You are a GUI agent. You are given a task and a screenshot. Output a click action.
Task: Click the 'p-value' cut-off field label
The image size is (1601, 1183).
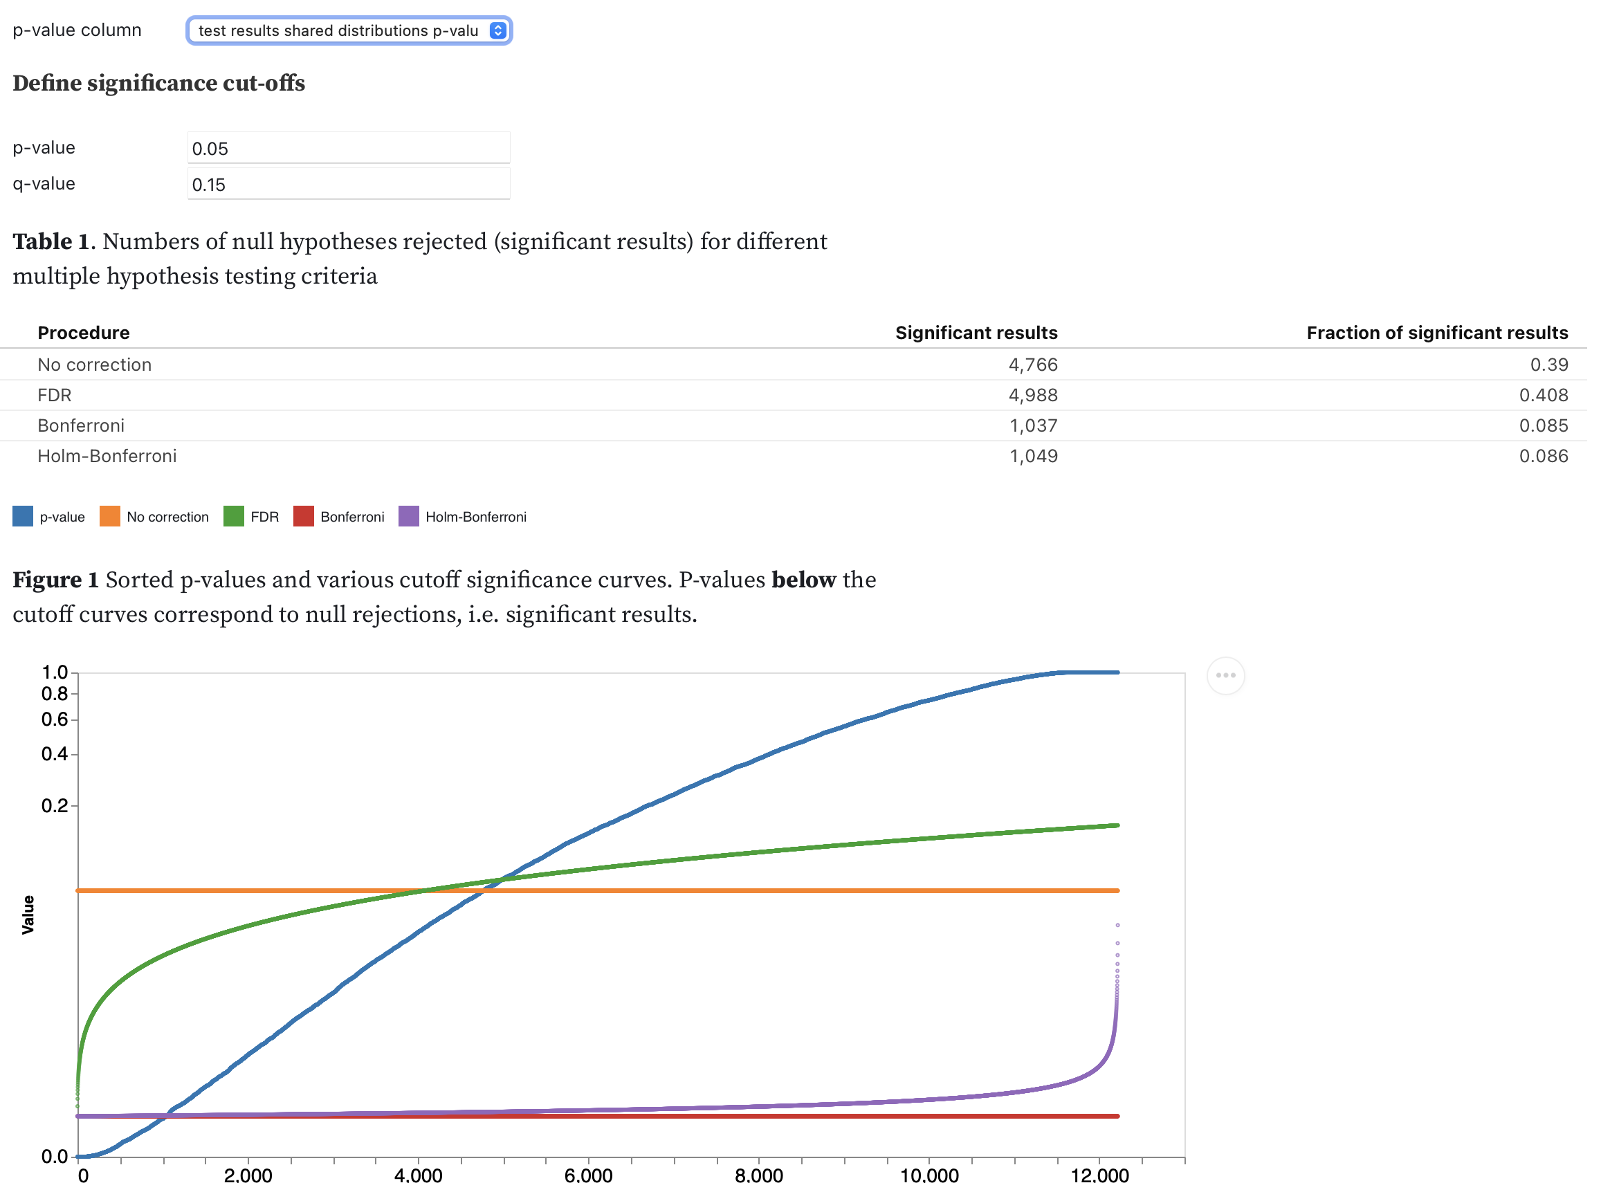coord(44,148)
